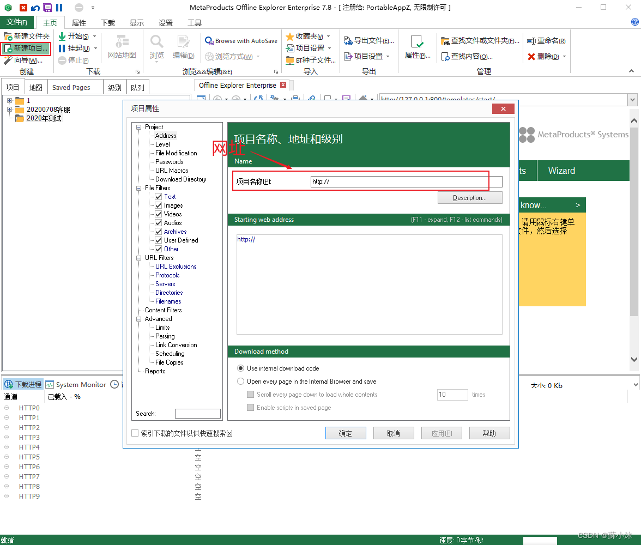The width and height of the screenshot is (641, 545).
Task: Open the 文件 menu
Action: tap(17, 22)
